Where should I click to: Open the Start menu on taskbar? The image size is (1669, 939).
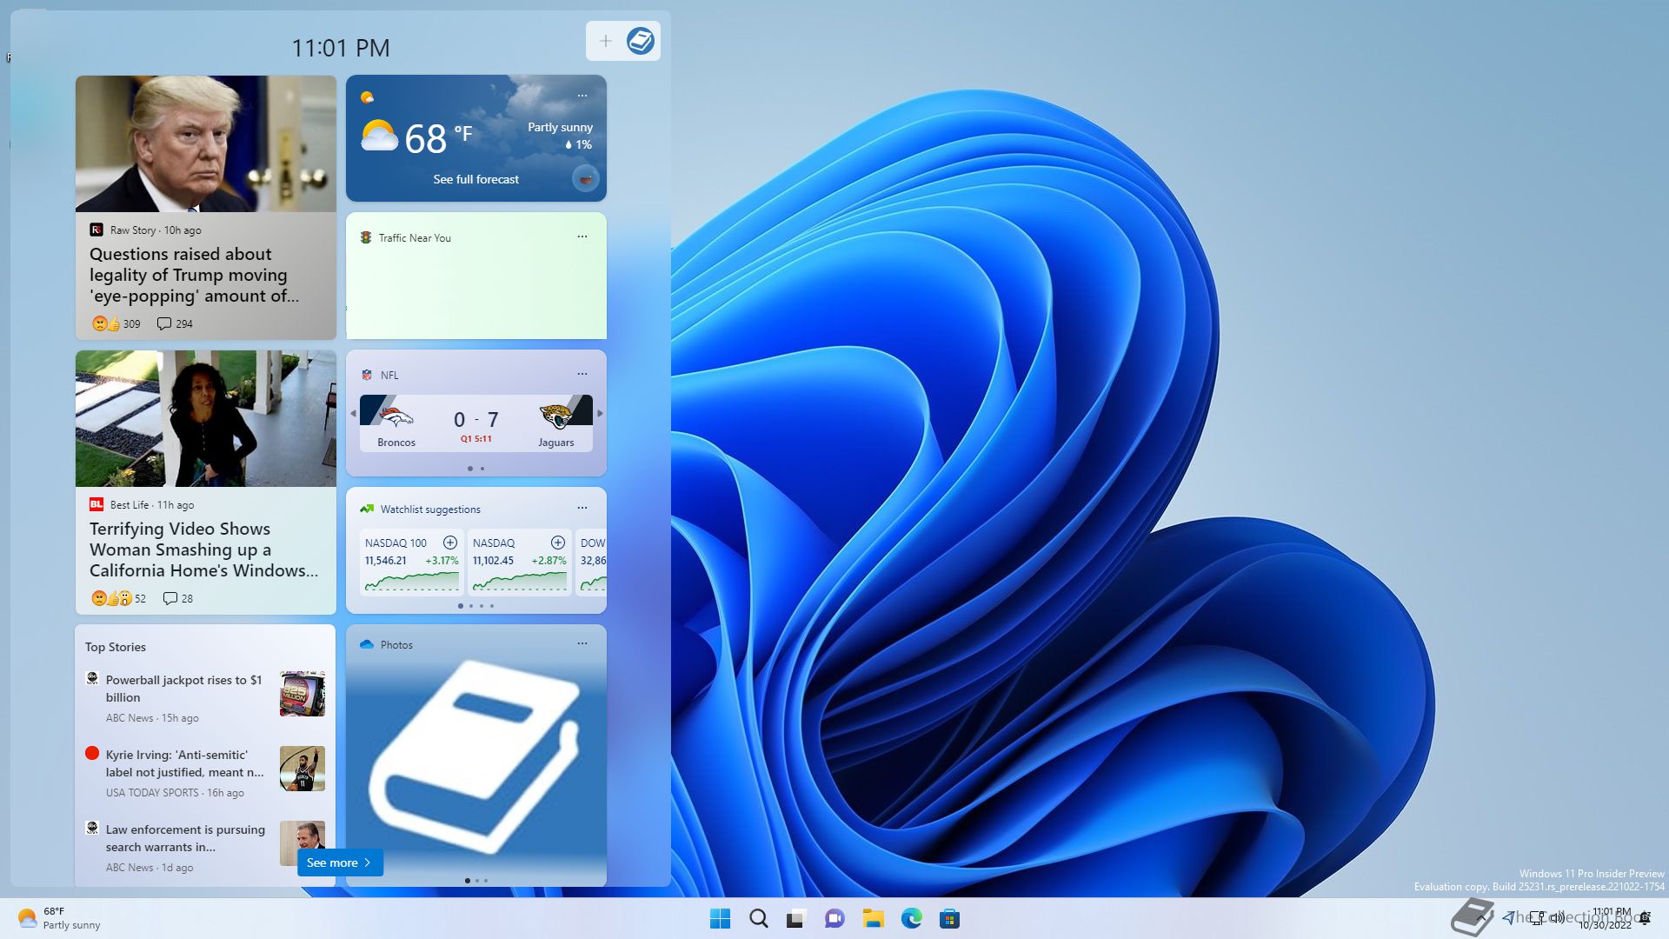click(x=720, y=918)
